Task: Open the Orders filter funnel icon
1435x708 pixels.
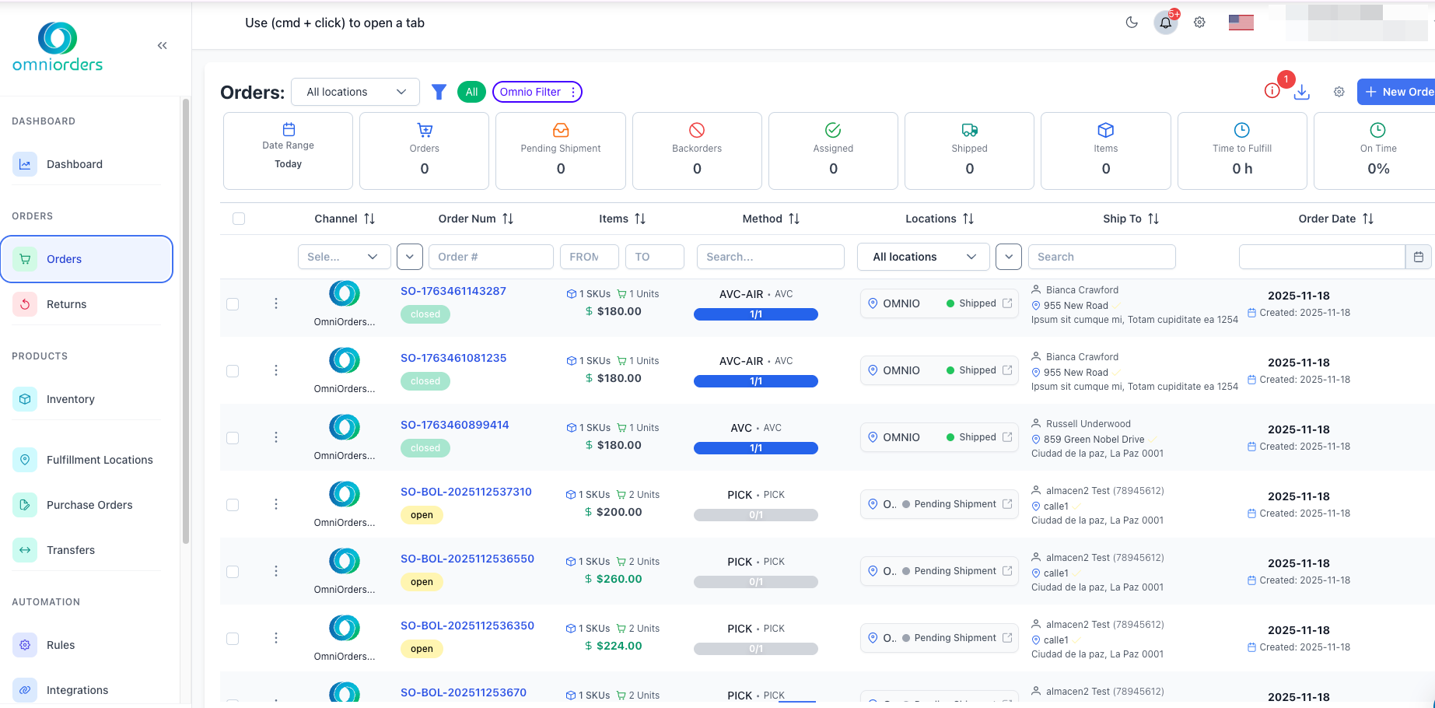Action: 439,92
